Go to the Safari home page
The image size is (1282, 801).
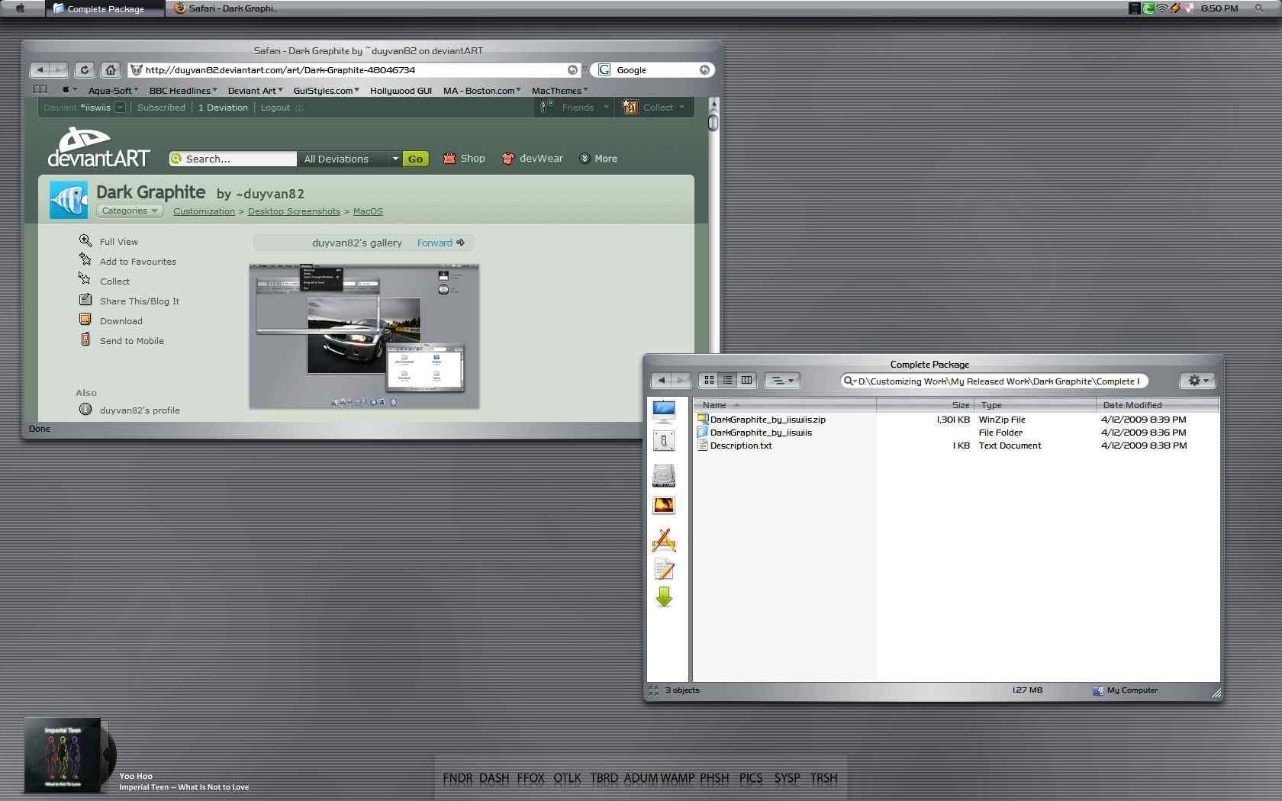(111, 69)
